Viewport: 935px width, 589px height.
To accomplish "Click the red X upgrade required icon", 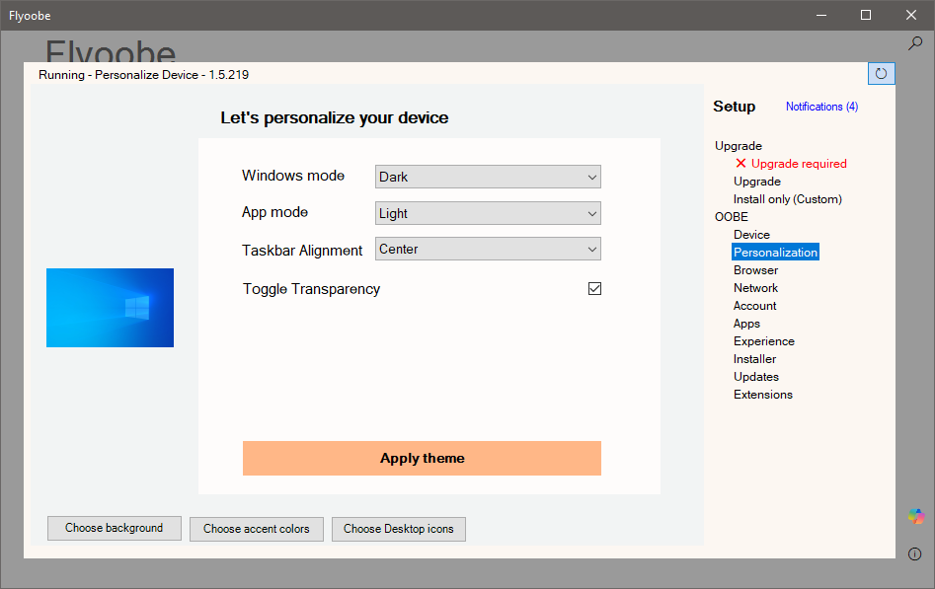I will pyautogui.click(x=740, y=164).
